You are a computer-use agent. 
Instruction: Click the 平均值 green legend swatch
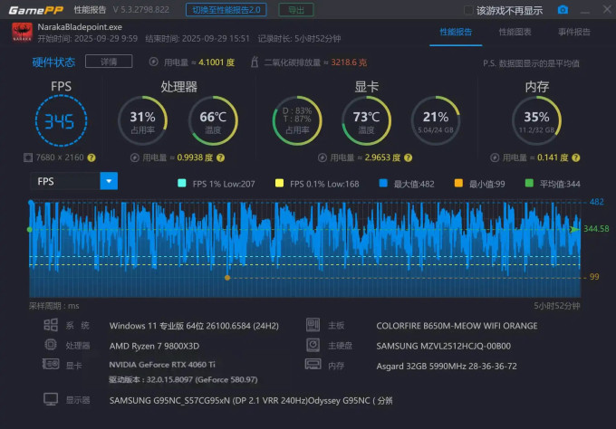tap(529, 183)
